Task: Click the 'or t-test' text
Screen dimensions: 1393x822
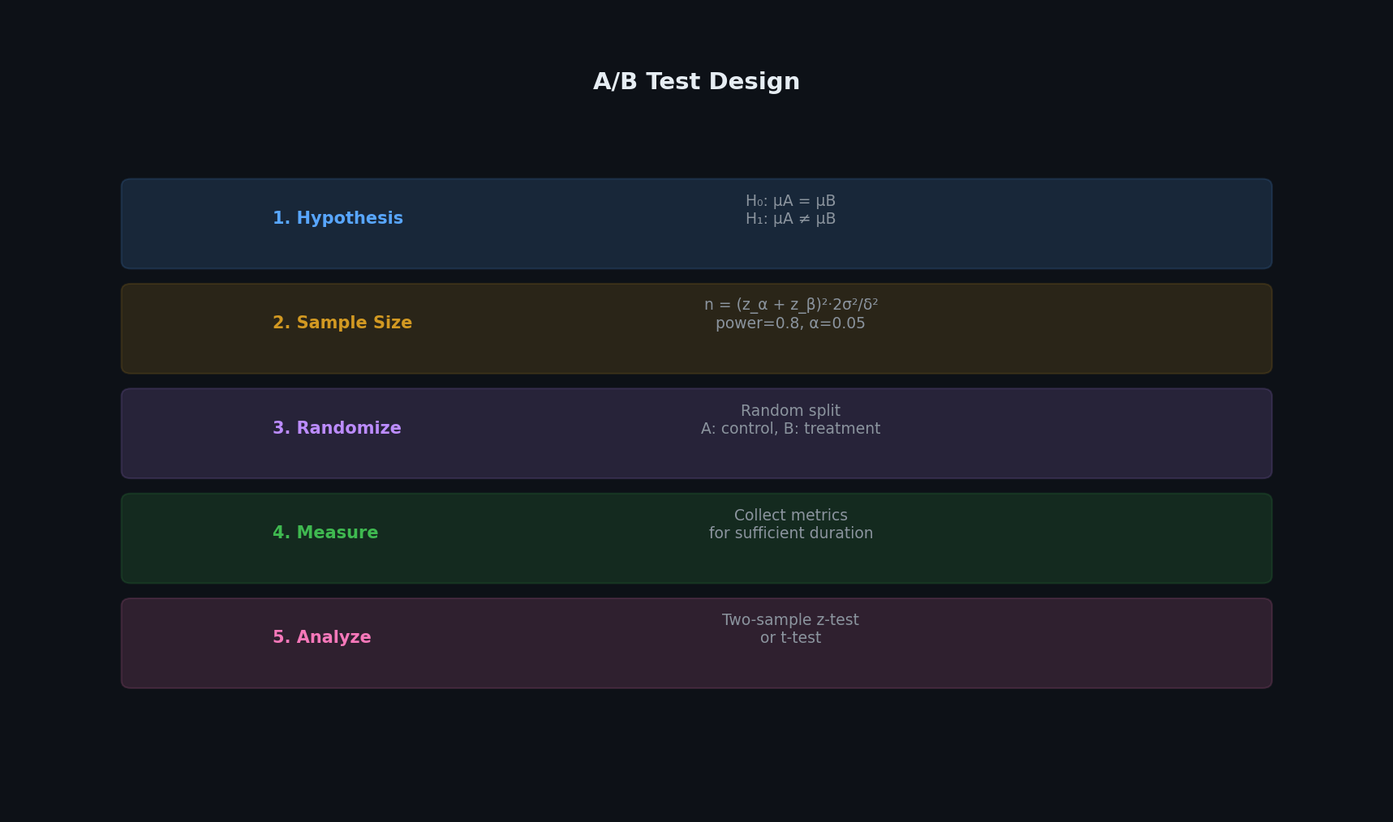Action: pos(790,638)
